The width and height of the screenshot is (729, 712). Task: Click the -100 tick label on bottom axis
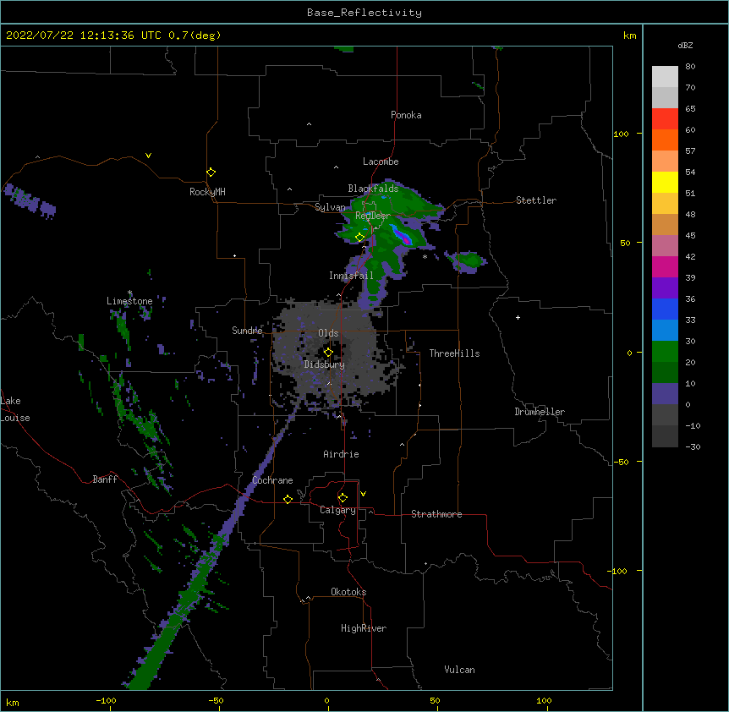click(x=106, y=700)
